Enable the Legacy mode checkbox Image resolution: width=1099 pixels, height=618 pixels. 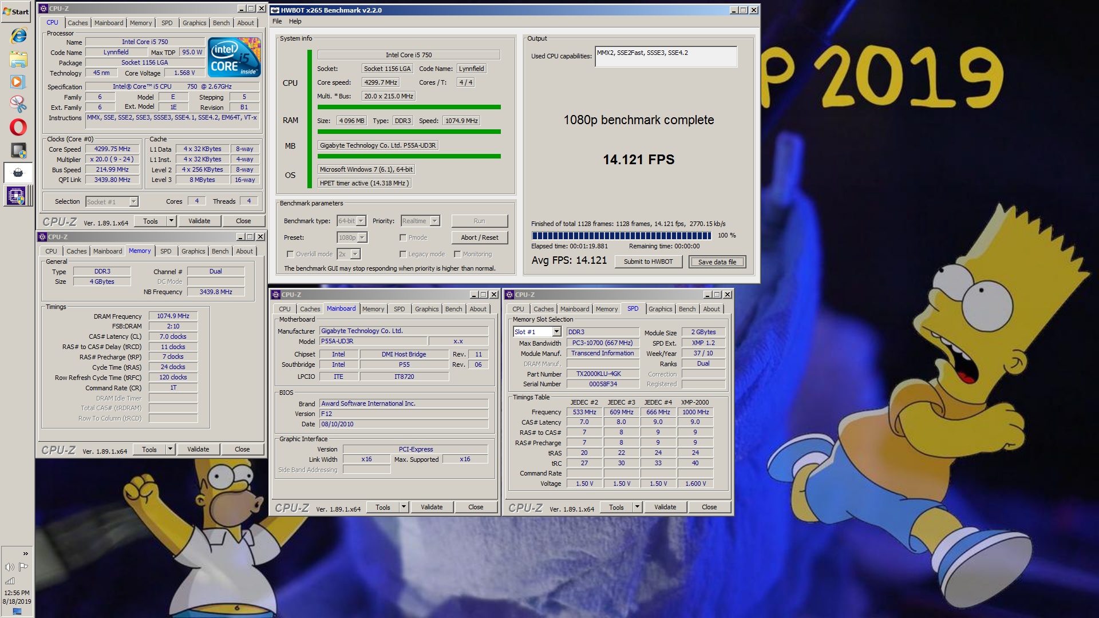point(403,254)
